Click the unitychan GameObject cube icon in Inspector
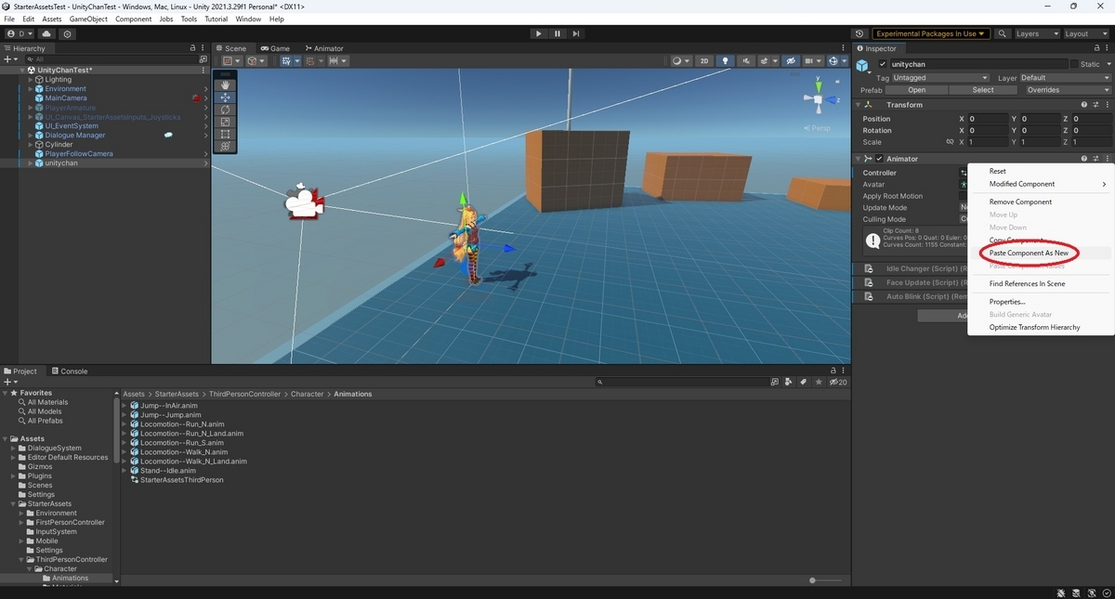 point(863,65)
